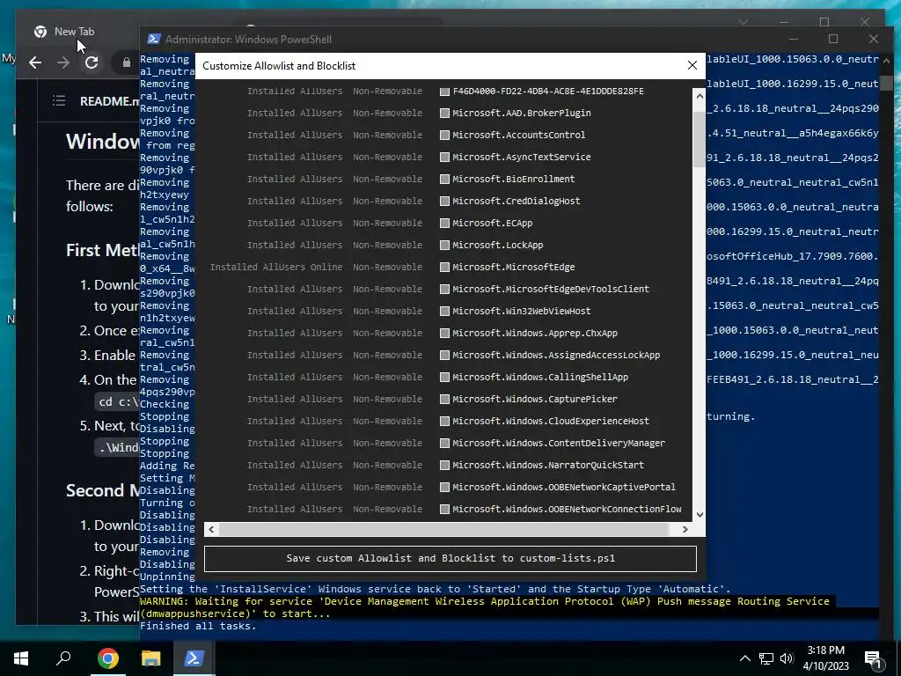Go back in the Chrome browser
This screenshot has height=676, width=901.
pyautogui.click(x=35, y=62)
